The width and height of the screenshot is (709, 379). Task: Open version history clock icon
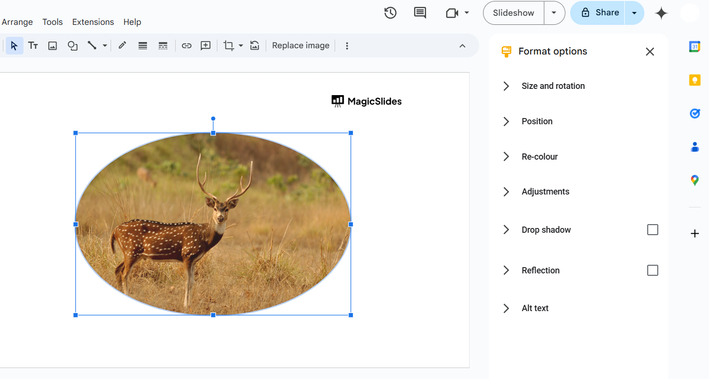click(390, 13)
